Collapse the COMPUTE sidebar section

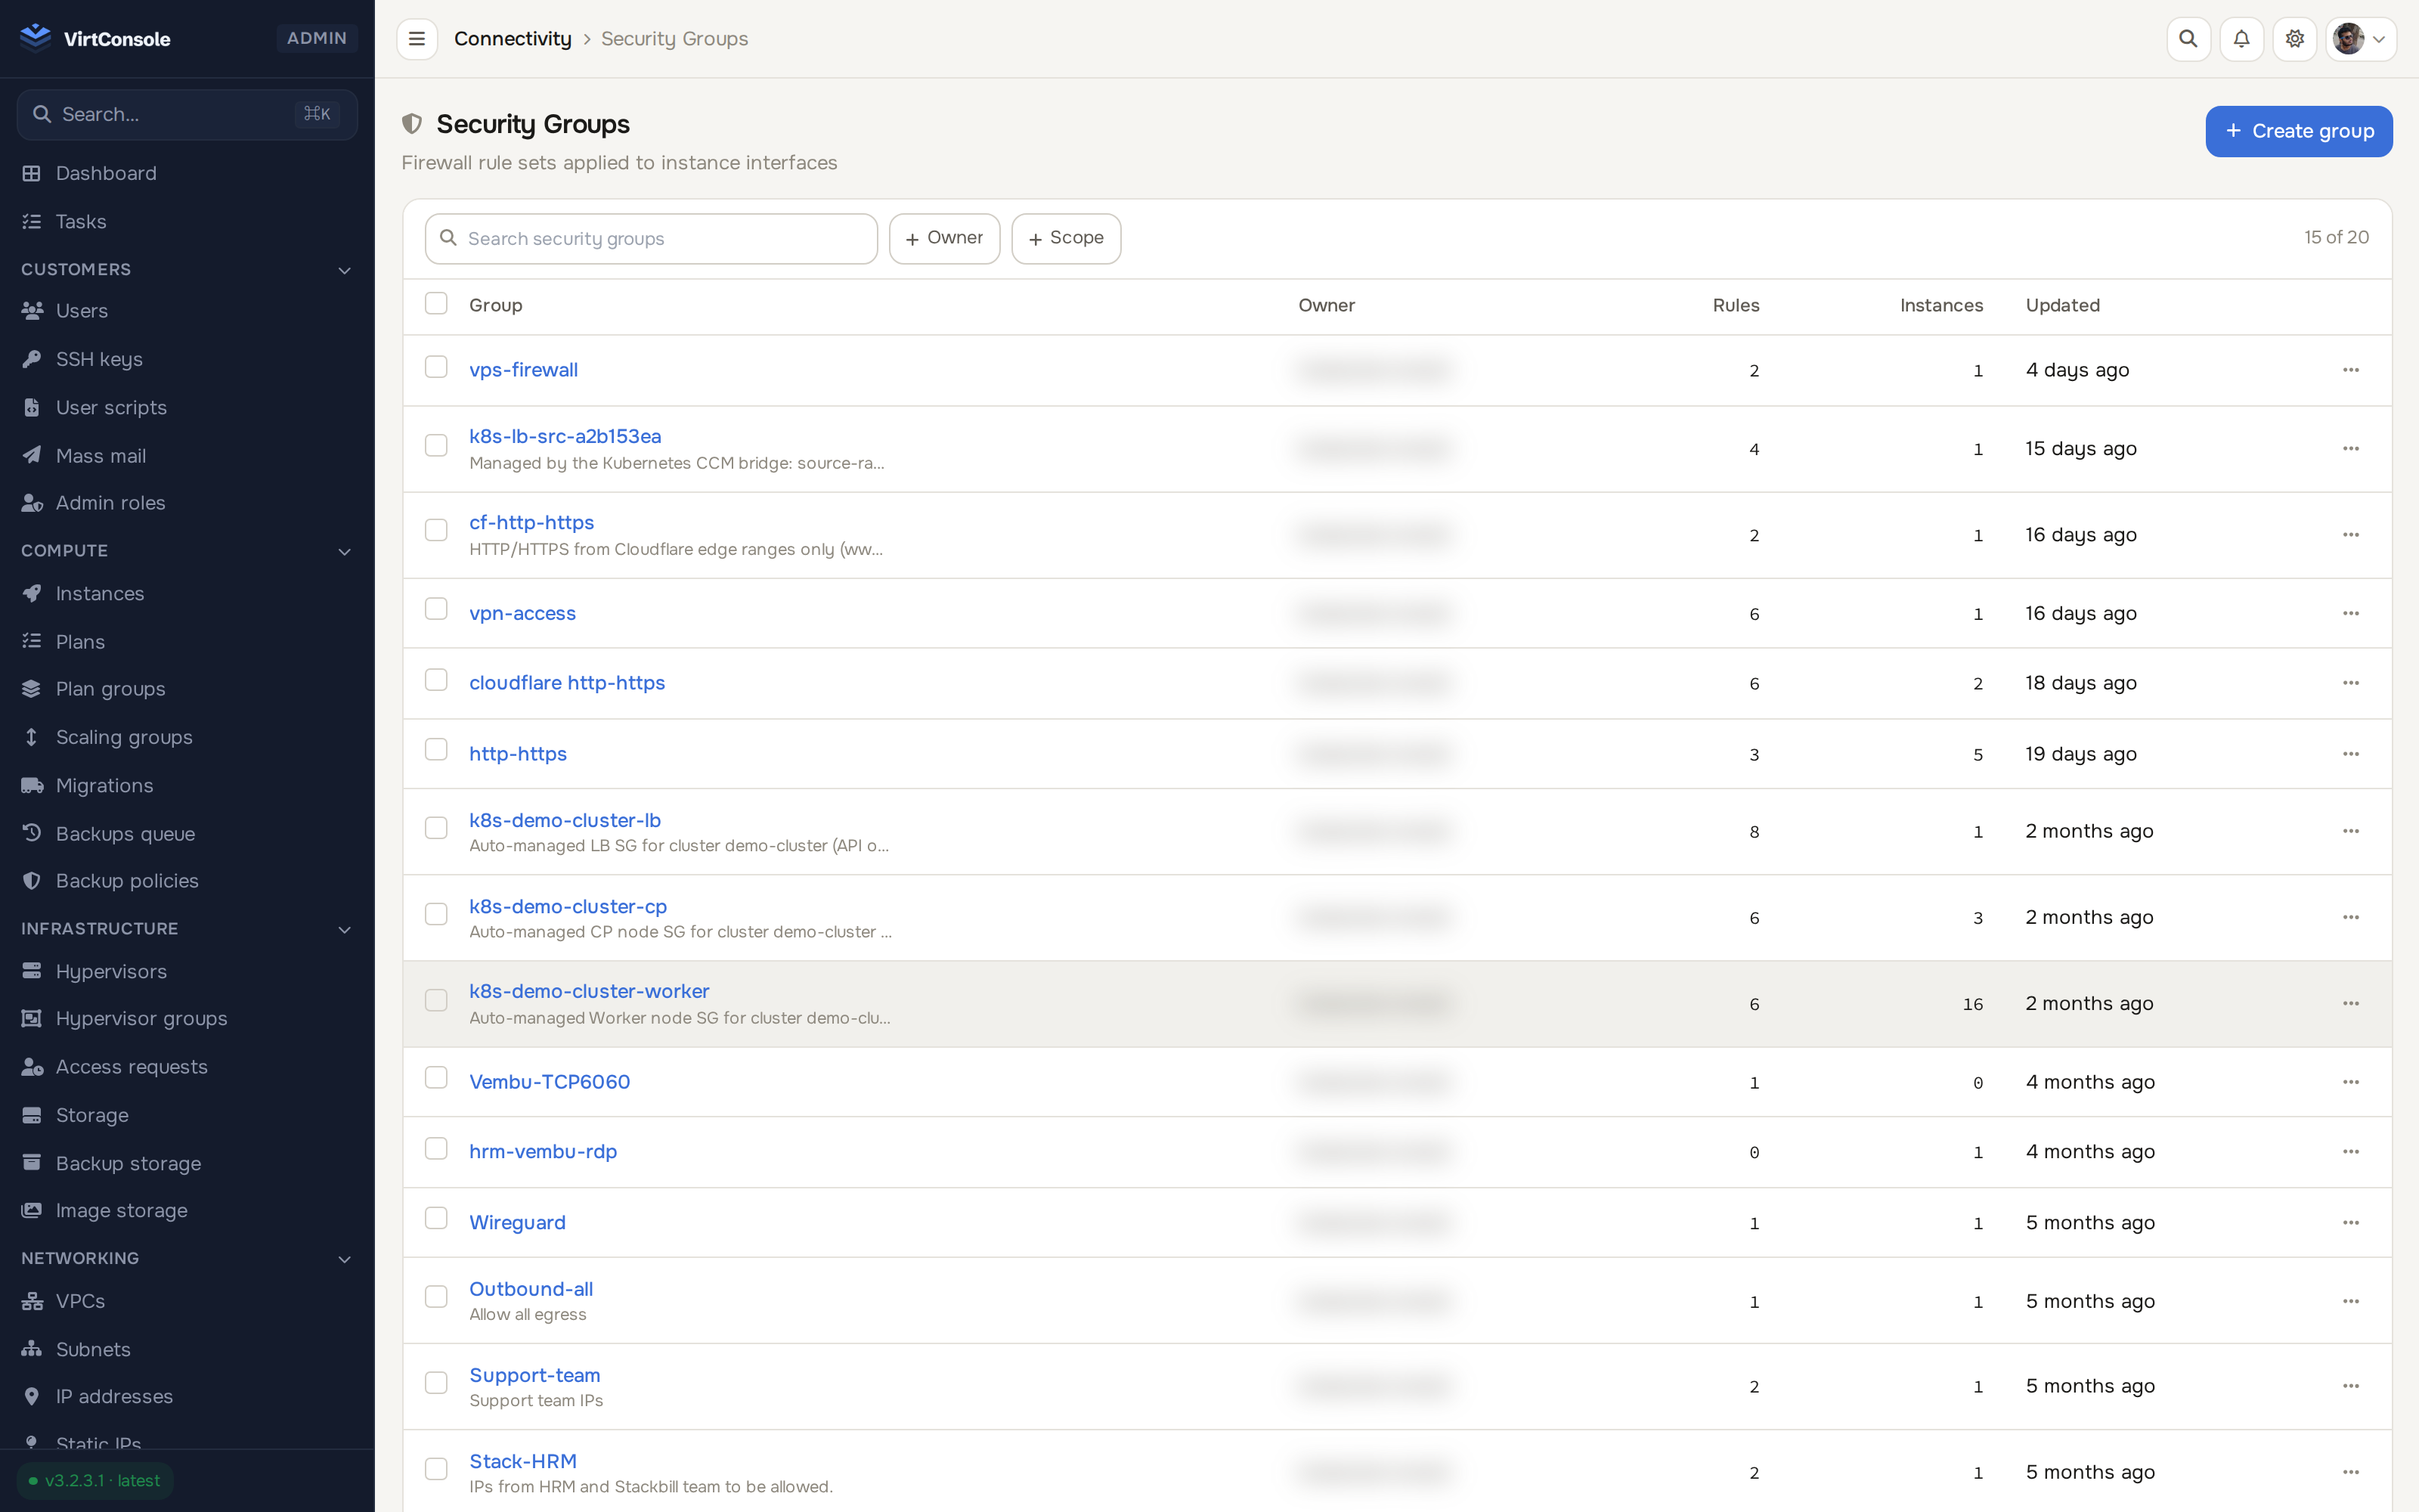(344, 551)
